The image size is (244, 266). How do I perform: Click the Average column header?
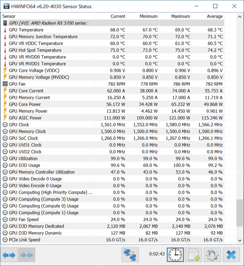pyautogui.click(x=208, y=16)
